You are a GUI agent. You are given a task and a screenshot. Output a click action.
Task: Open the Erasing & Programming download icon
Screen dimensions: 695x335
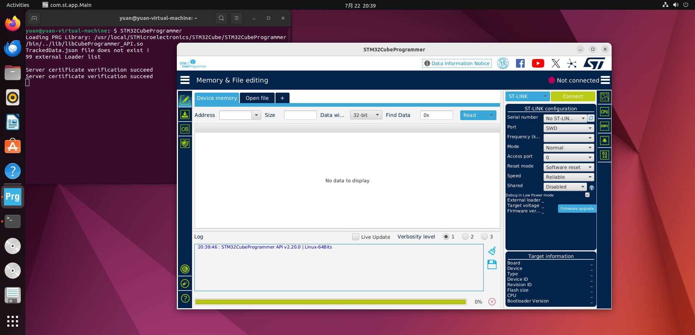click(x=185, y=115)
